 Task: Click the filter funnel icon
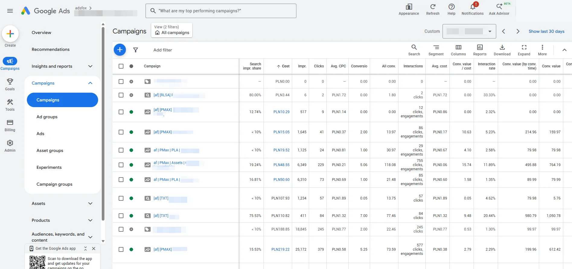point(136,50)
